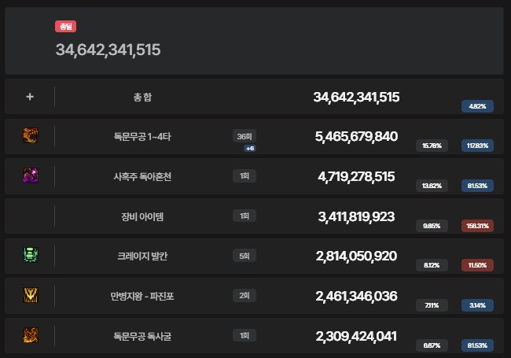Screen dimensions: 511x358
Task: Click the 15.78% share badge
Action: coord(432,146)
